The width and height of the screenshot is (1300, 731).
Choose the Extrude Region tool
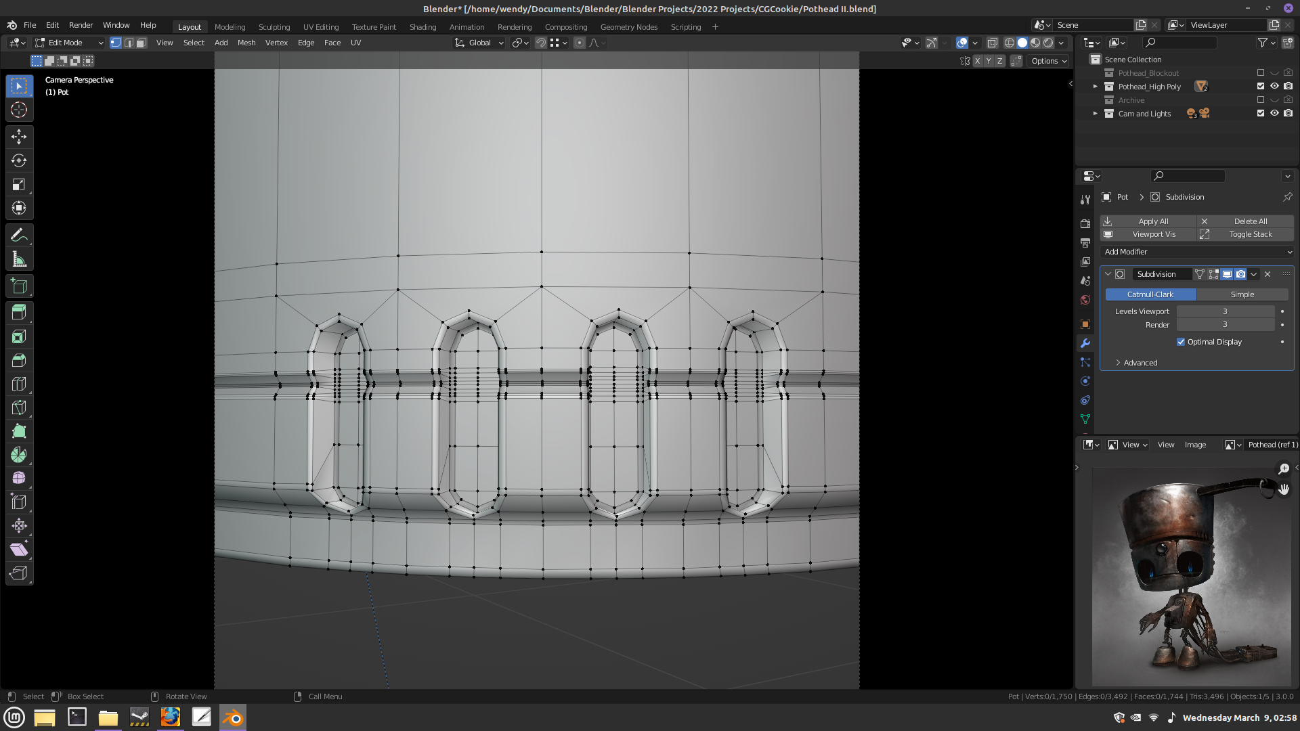[19, 312]
